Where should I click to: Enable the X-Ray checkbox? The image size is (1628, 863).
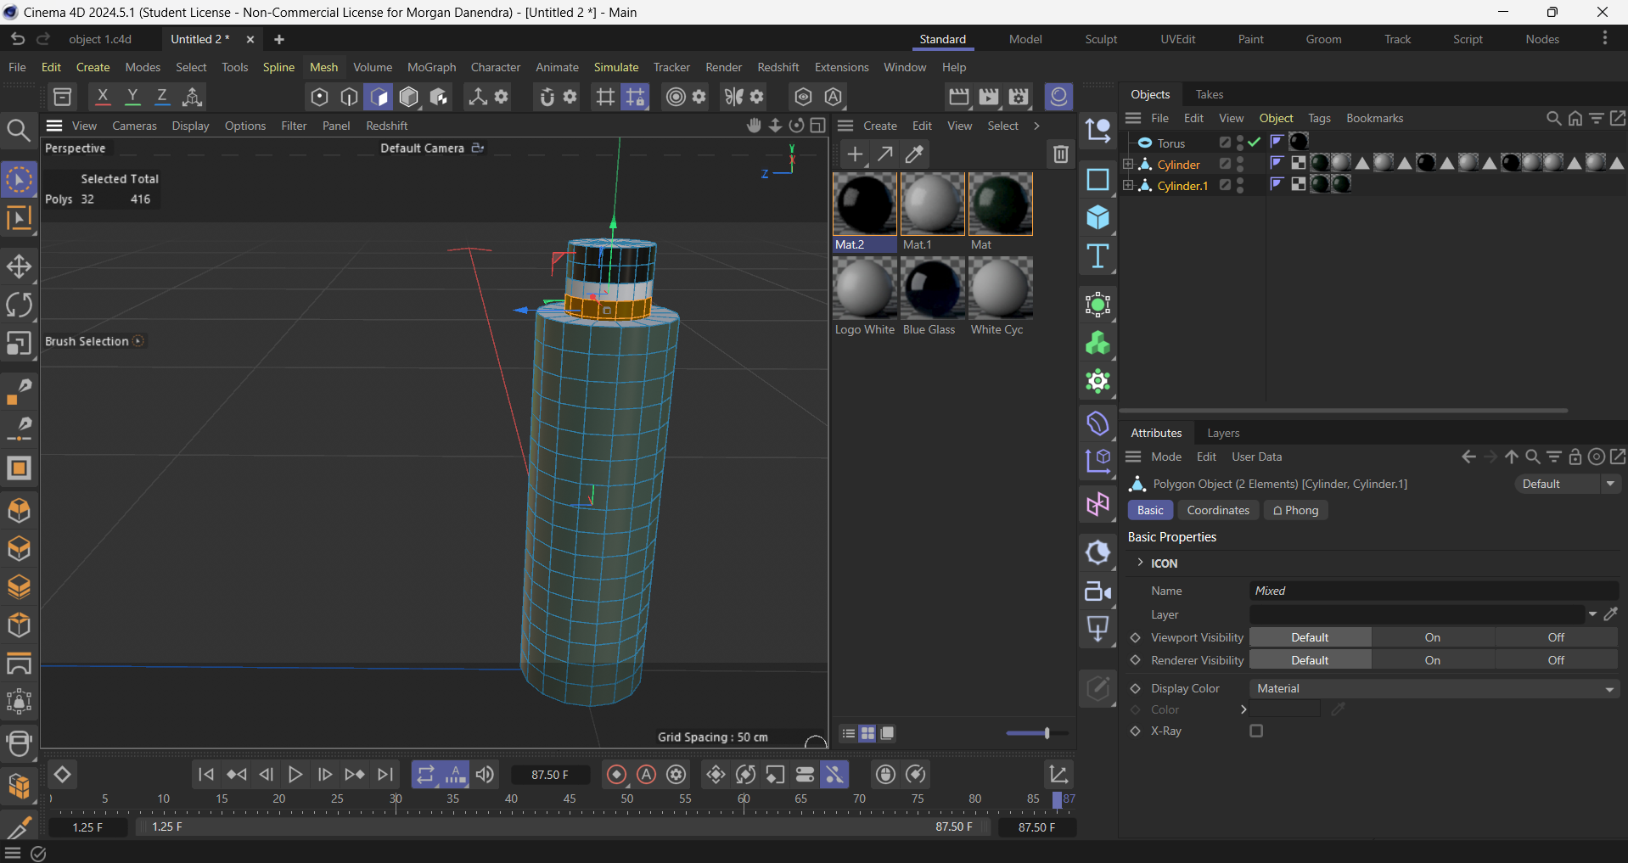pyautogui.click(x=1256, y=731)
